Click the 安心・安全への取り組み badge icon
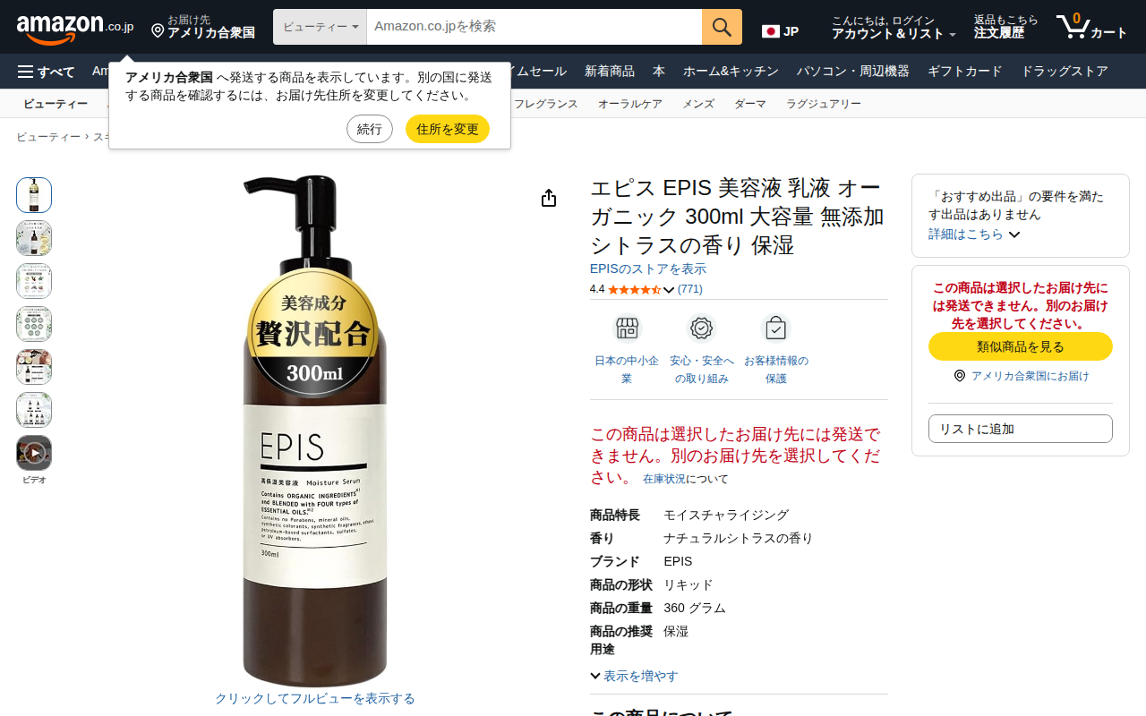The height and width of the screenshot is (716, 1146). (701, 328)
